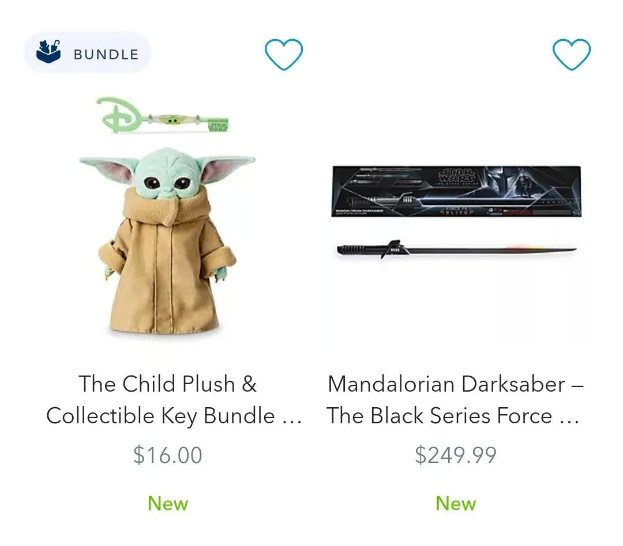Viewport: 623px width, 546px height.
Task: Click the plush doll's face
Action: 166,176
